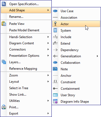Open the Diagram Content menu entry

click(x=26, y=43)
